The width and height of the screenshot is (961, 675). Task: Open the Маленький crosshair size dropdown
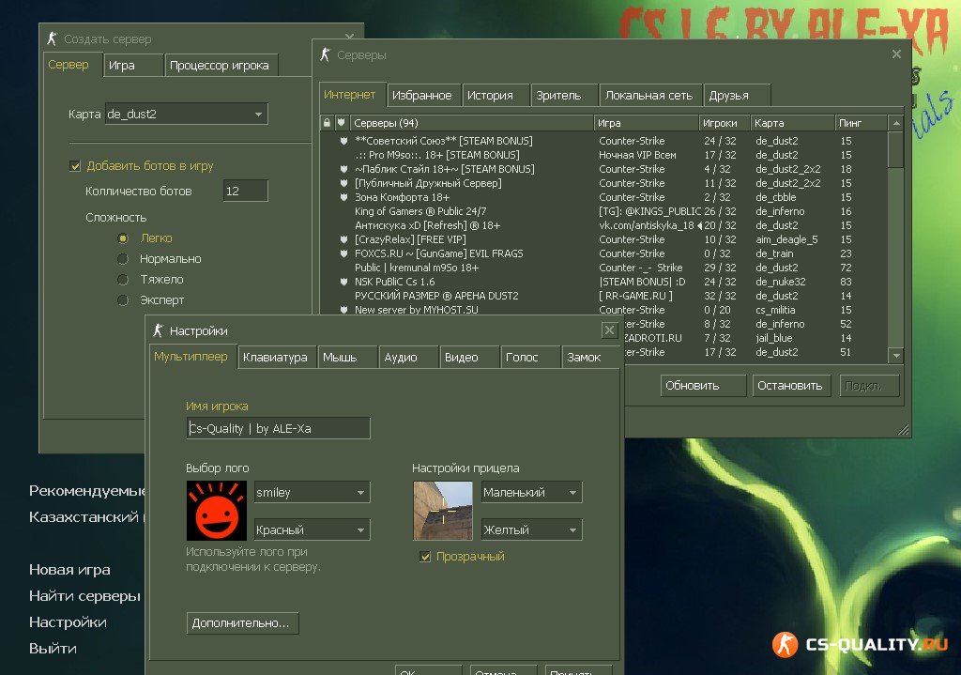point(572,493)
